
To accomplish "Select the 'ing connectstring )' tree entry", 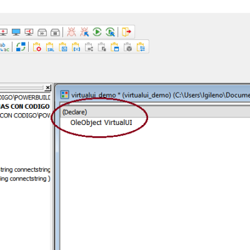I will coord(25,179).
